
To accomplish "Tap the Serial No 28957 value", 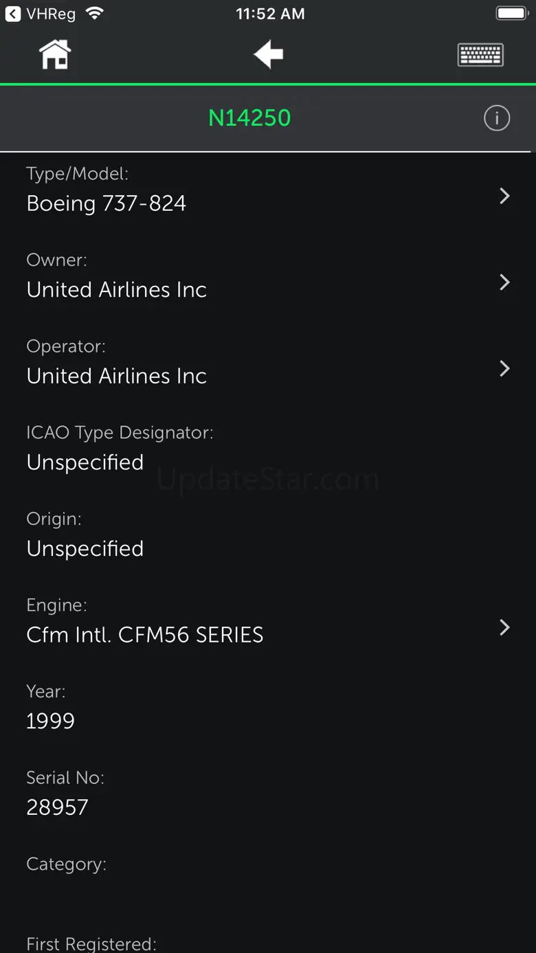I will point(58,807).
